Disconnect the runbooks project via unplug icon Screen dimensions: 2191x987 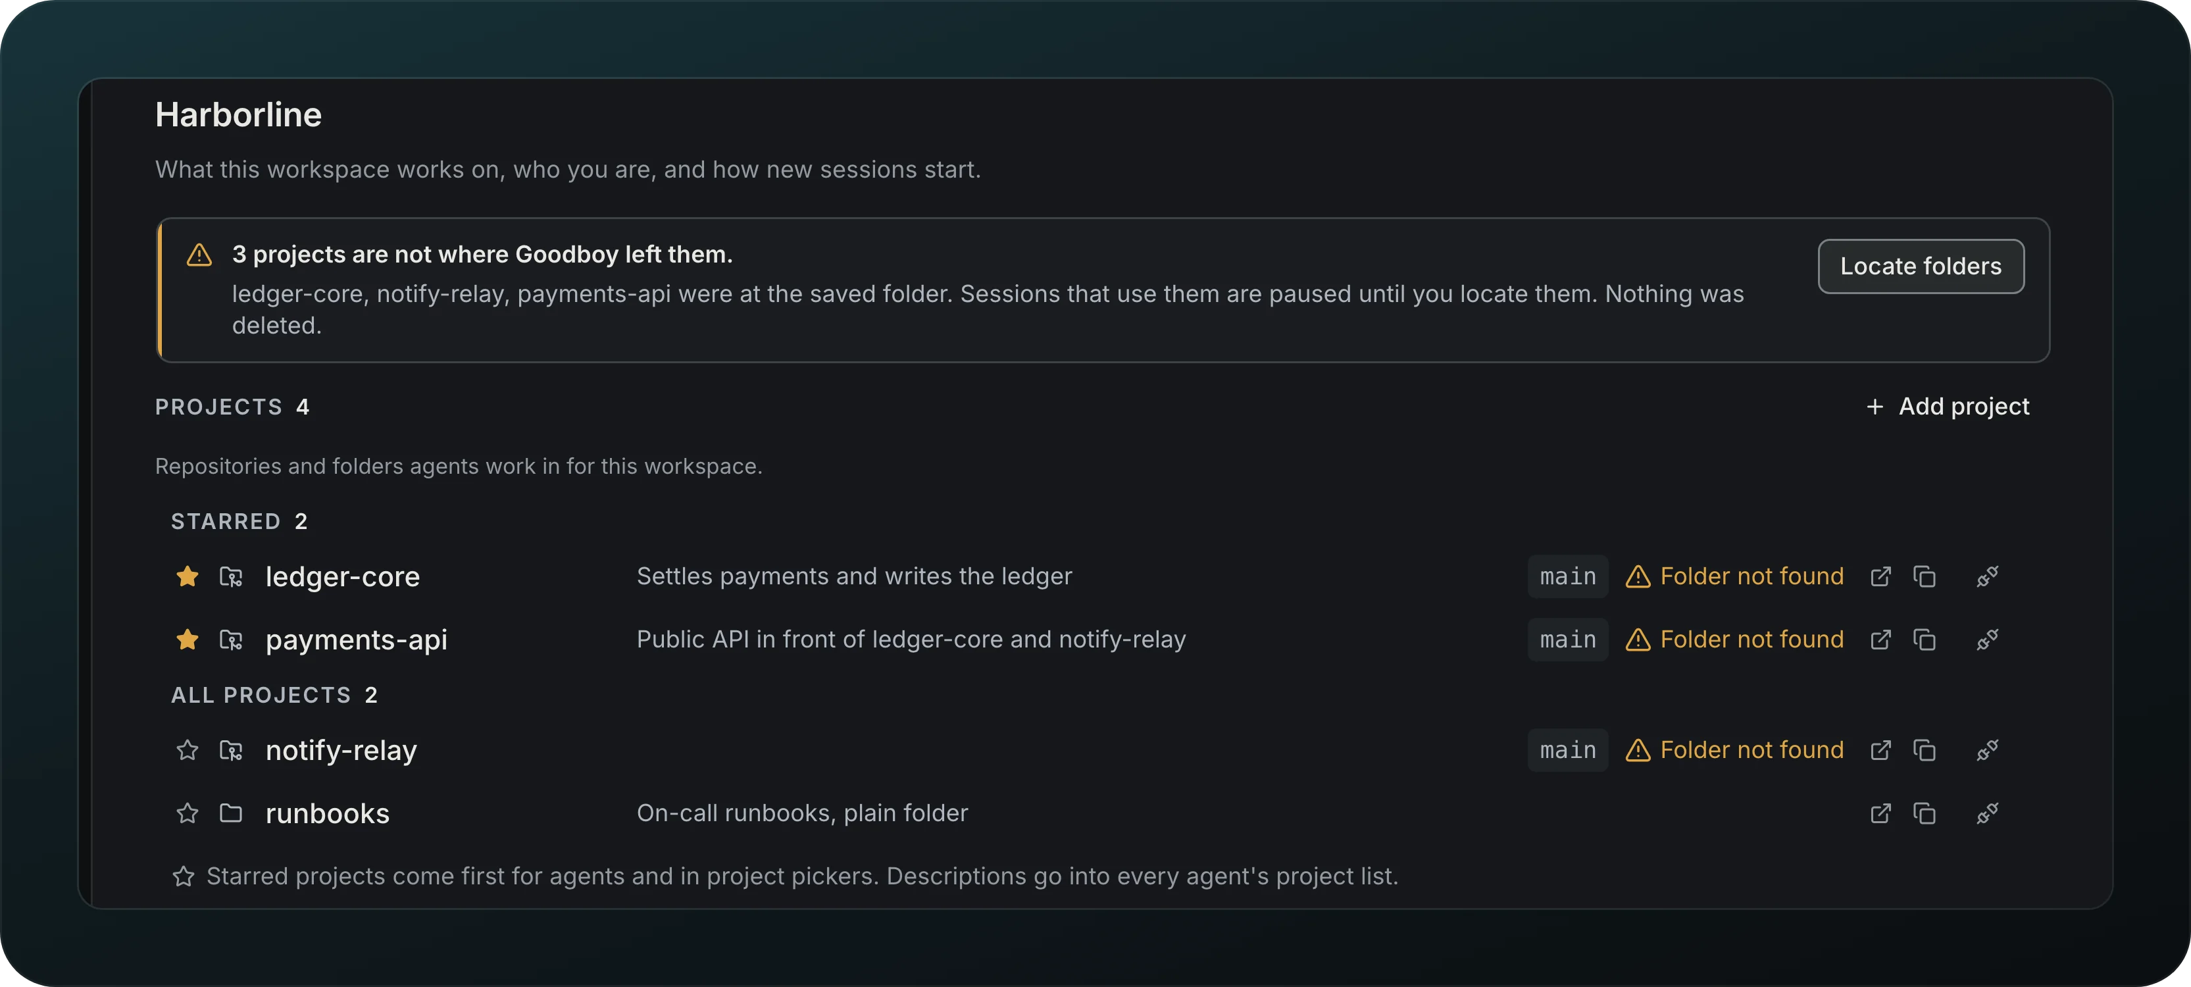point(1987,813)
